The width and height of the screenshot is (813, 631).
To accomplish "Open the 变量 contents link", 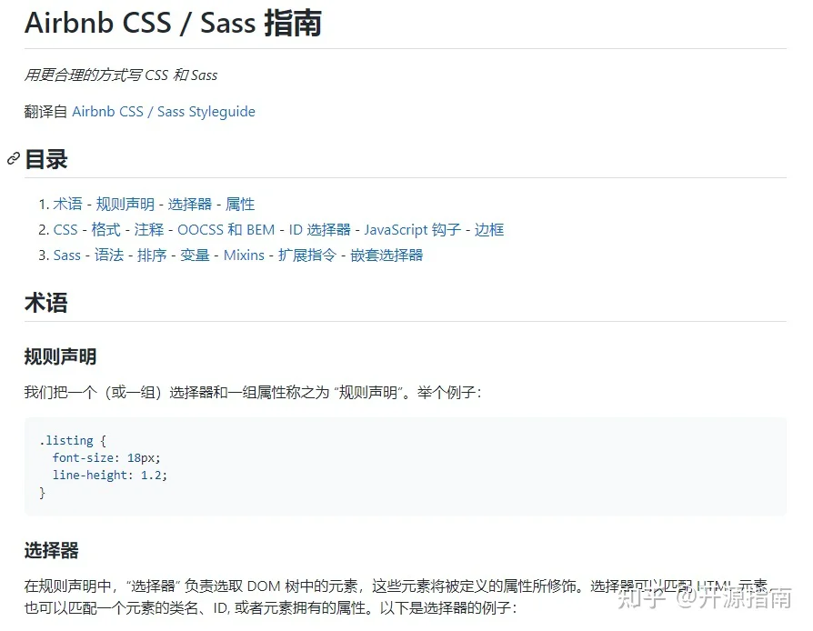I will tap(195, 255).
